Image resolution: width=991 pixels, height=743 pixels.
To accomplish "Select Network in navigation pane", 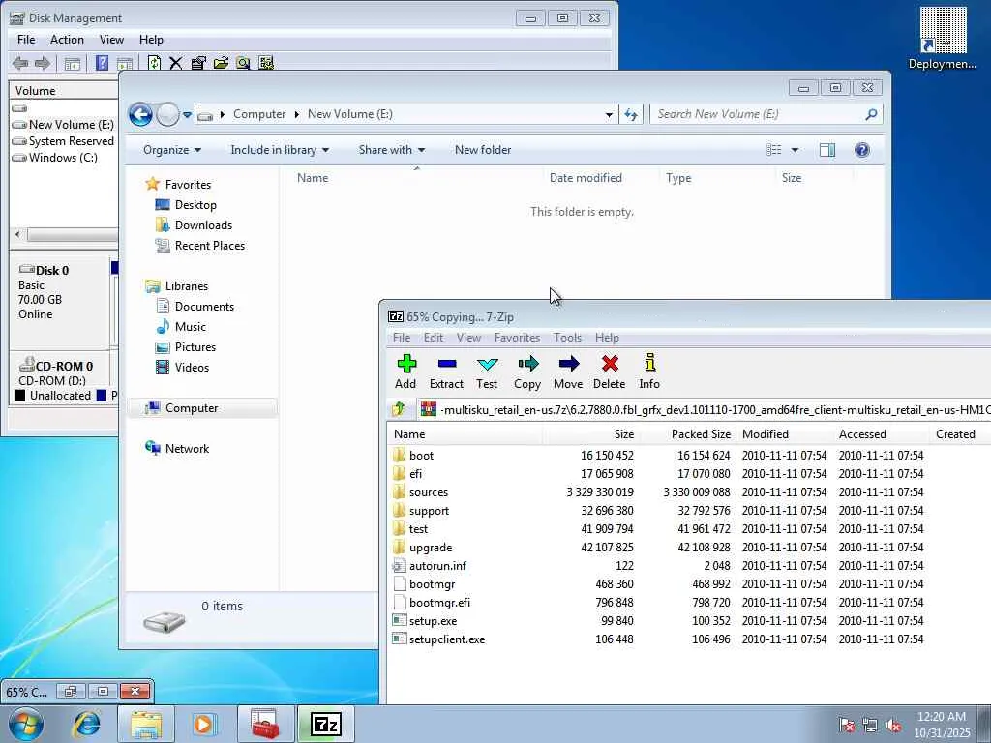I will pyautogui.click(x=187, y=449).
